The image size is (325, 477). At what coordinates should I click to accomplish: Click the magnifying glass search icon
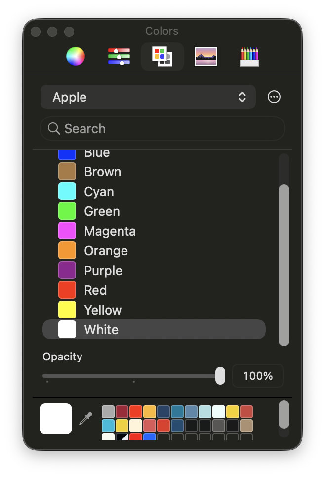pyautogui.click(x=54, y=129)
